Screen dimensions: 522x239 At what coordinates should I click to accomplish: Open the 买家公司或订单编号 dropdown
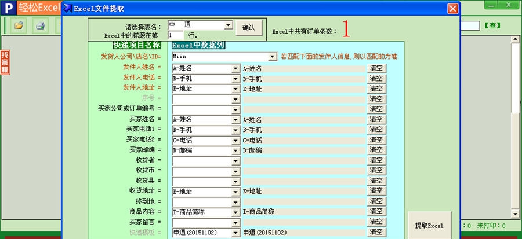[235, 109]
